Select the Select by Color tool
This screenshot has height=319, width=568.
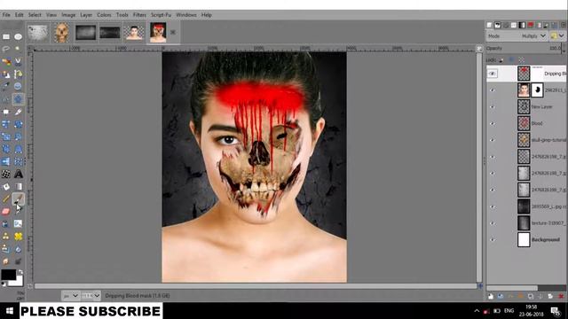6,61
